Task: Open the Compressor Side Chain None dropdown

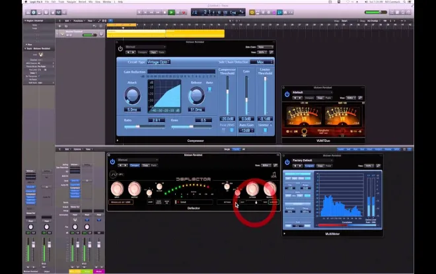Action: (265, 47)
